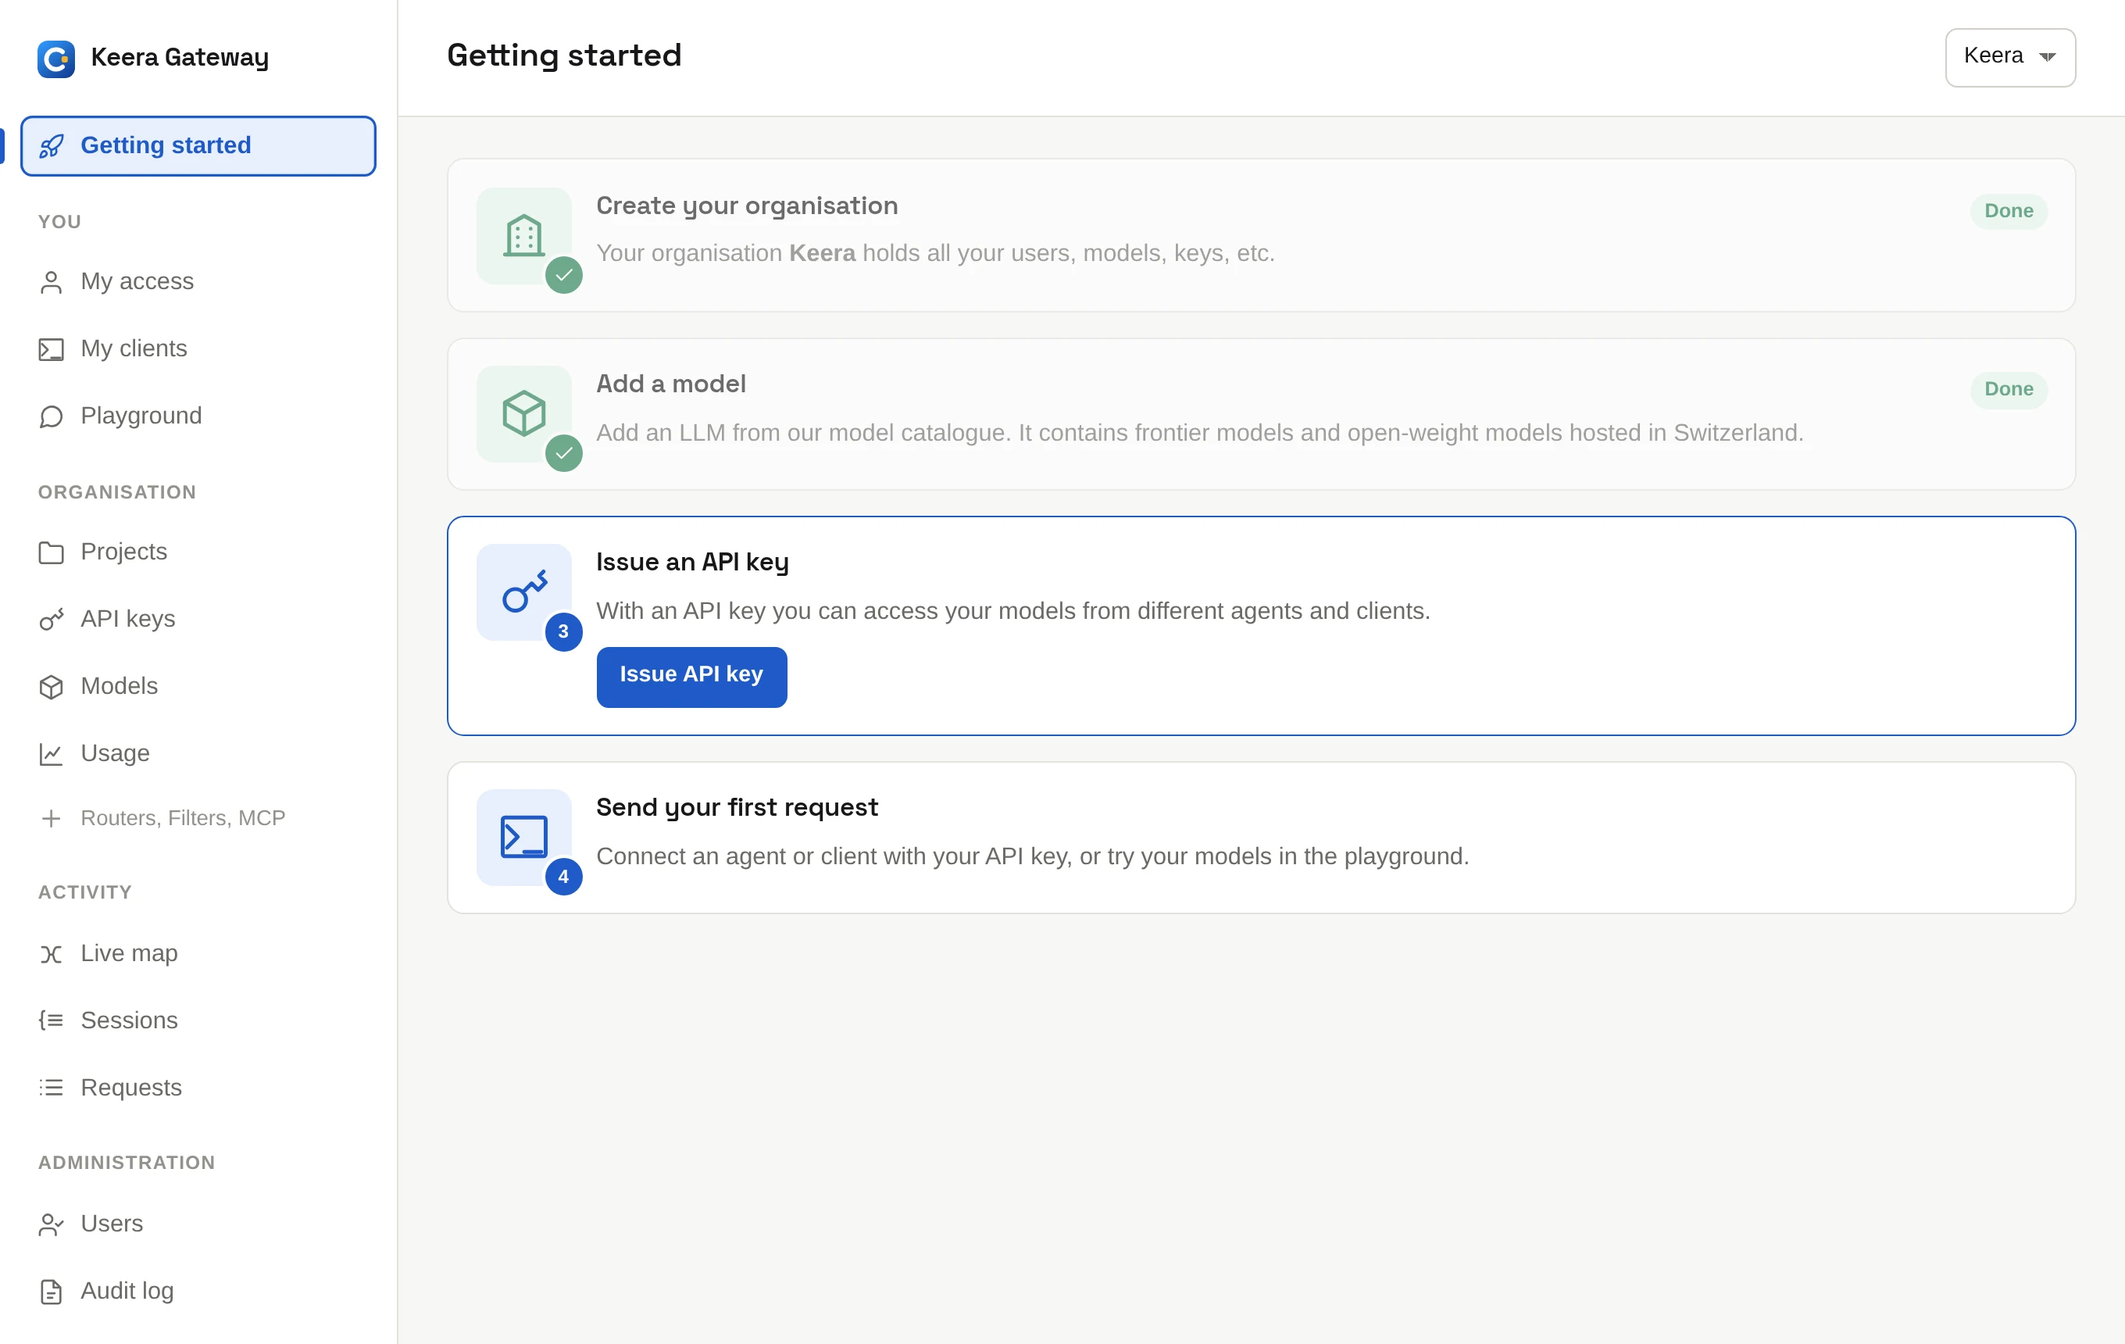This screenshot has width=2125, height=1344.
Task: Click the terminal icon beside My clients
Action: pos(52,349)
